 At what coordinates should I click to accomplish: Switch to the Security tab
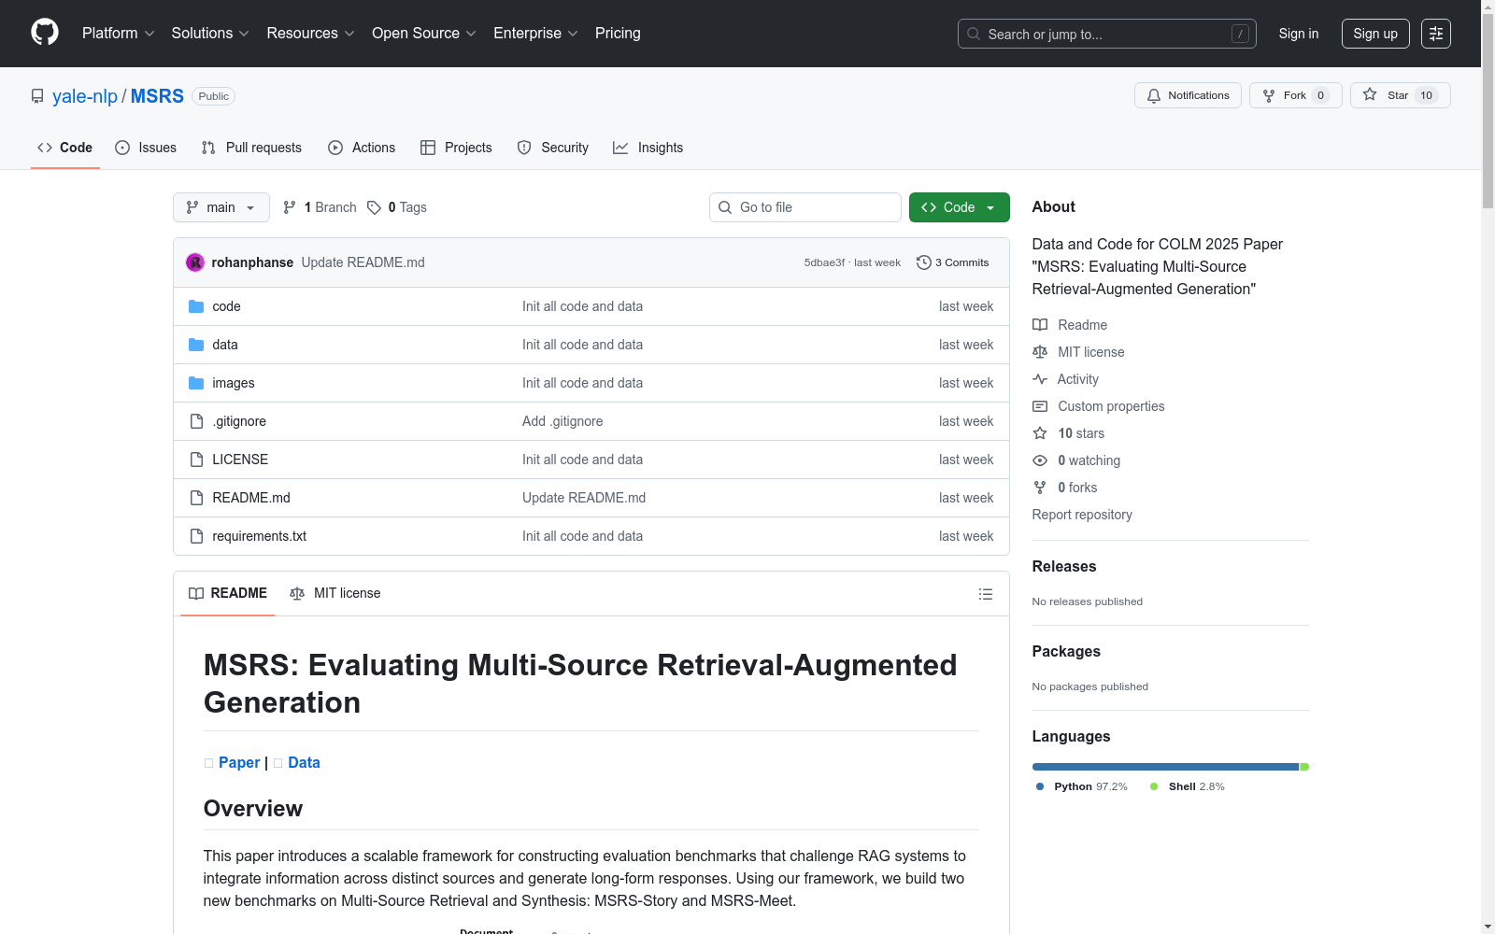[553, 148]
